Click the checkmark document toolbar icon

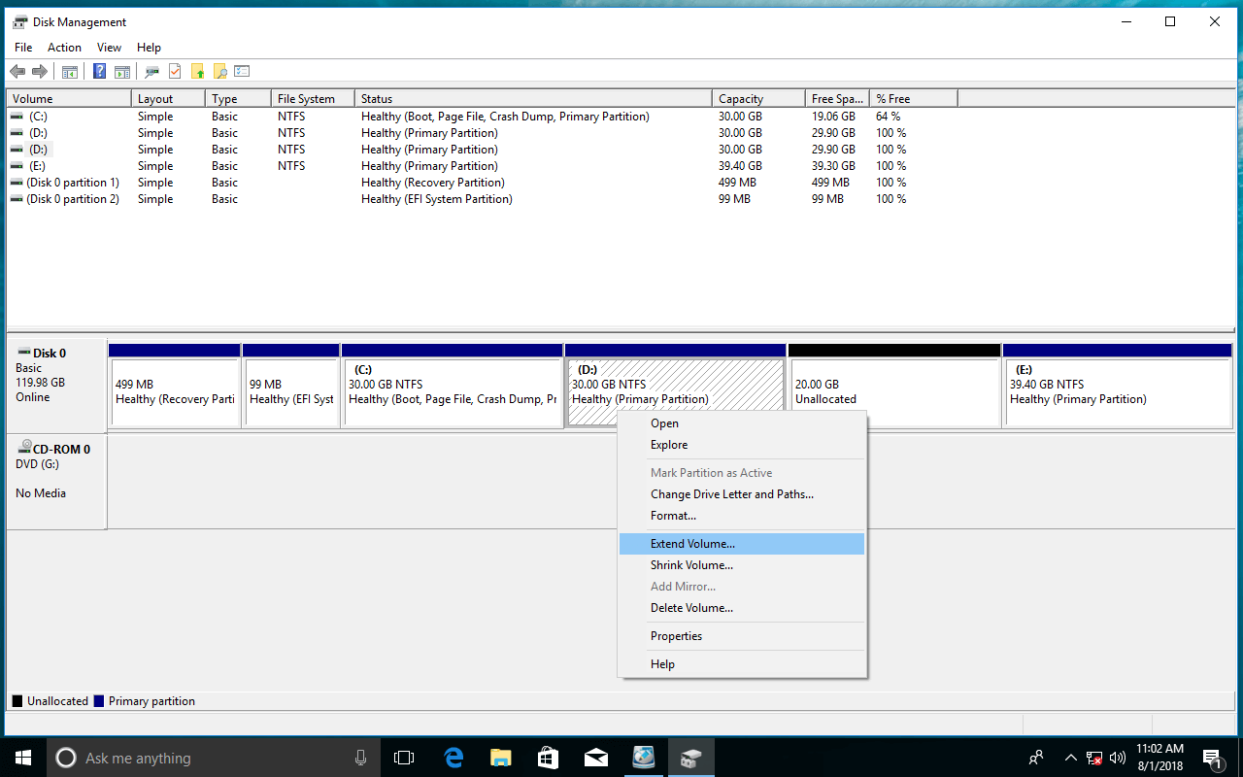pos(176,71)
